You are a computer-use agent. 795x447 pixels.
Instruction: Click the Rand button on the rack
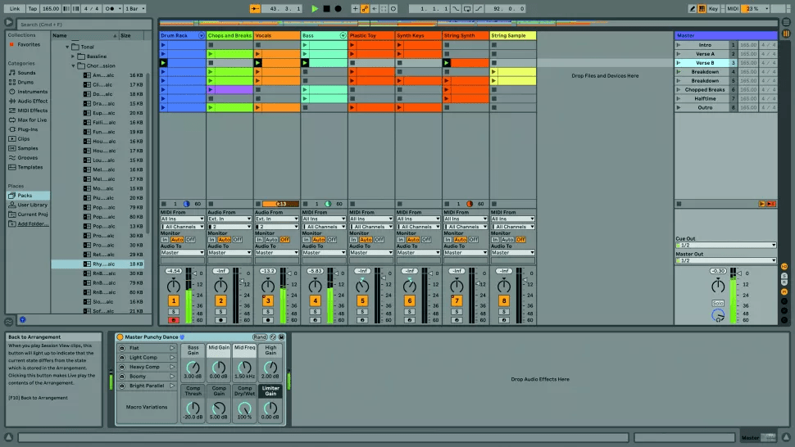tap(259, 336)
